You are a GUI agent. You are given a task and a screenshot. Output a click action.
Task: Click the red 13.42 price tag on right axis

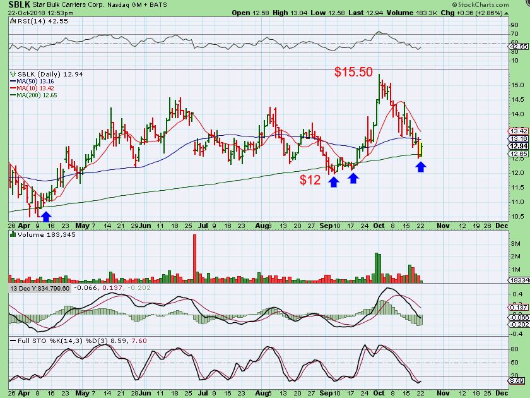(519, 131)
